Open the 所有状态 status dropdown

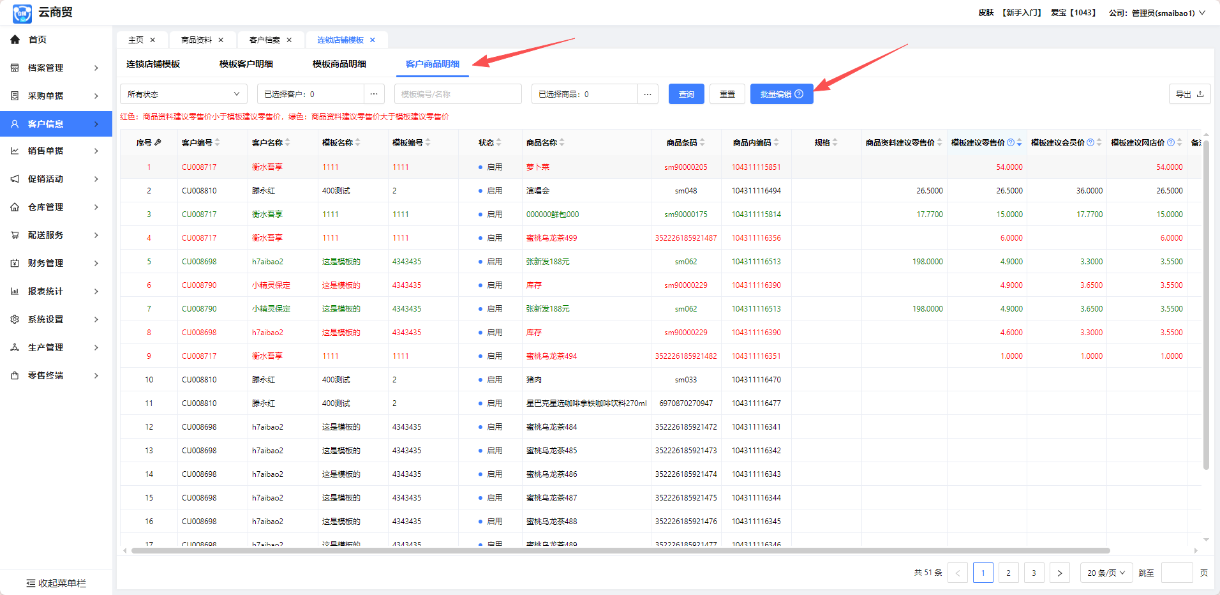(184, 94)
